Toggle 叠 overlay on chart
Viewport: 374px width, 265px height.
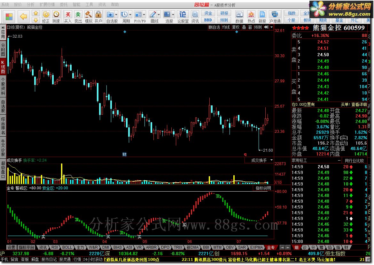(244, 27)
